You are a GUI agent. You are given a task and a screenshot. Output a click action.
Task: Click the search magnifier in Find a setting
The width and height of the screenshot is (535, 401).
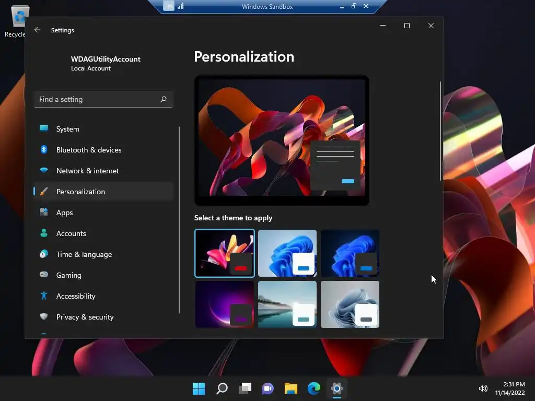pos(164,99)
